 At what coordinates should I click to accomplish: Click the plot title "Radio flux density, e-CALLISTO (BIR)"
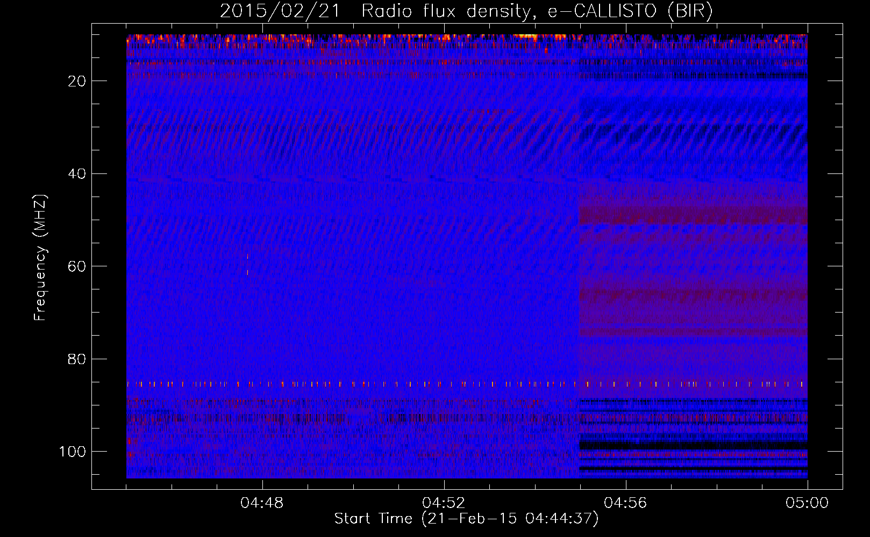coord(537,11)
